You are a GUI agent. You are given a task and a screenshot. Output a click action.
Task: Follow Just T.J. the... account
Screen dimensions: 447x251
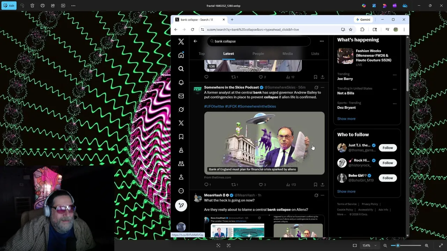[388, 148]
